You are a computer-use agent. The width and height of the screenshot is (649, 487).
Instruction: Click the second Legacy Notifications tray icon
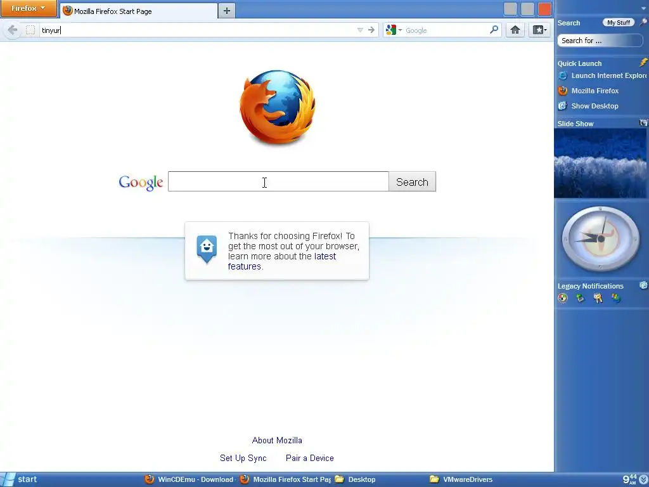pos(581,298)
